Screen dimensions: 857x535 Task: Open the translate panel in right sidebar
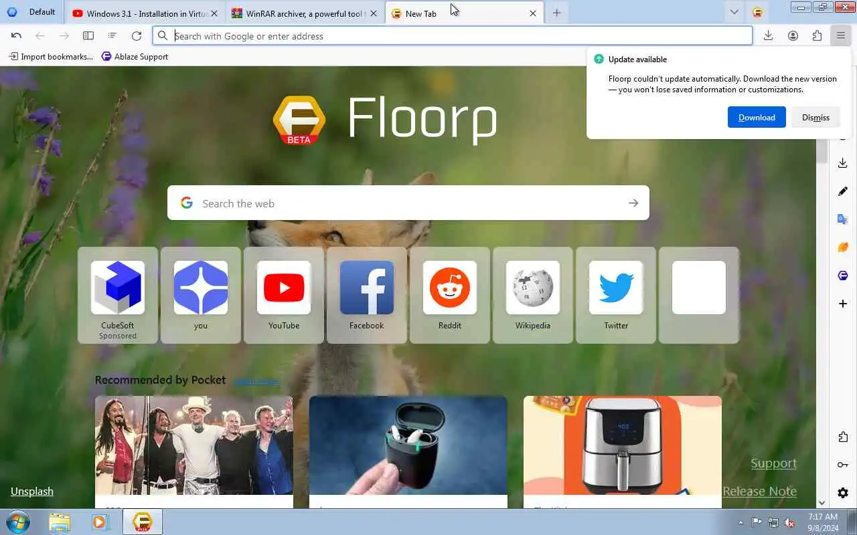pos(843,219)
